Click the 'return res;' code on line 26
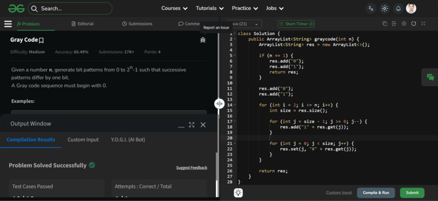 [x=273, y=171]
